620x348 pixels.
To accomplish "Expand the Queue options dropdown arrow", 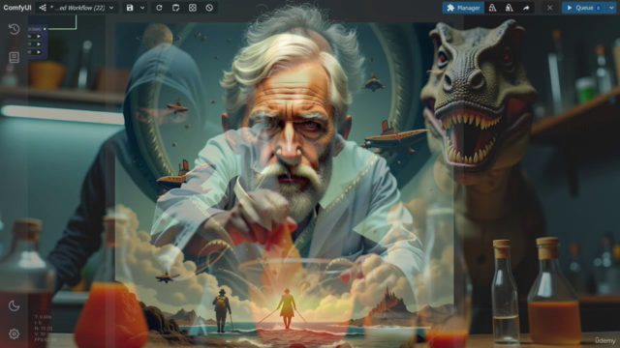I will click(x=611, y=8).
